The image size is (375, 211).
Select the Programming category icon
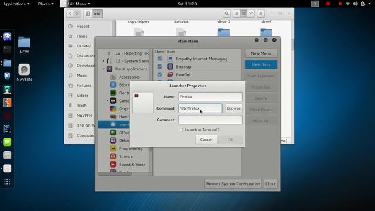tap(113, 148)
